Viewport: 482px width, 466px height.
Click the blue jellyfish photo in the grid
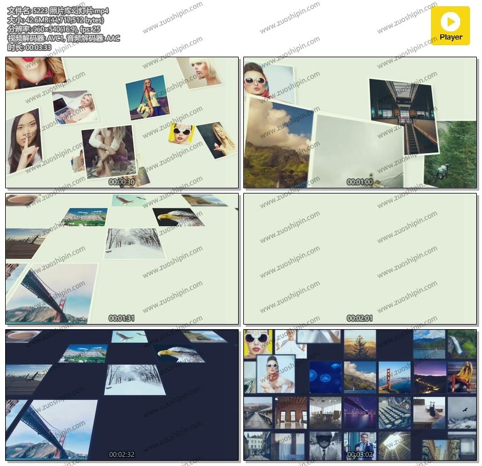(x=325, y=377)
